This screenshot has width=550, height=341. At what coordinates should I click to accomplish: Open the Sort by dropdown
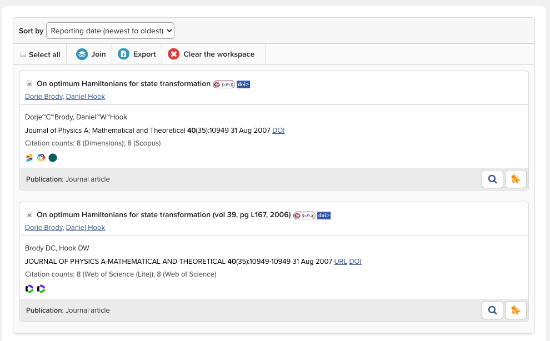click(110, 31)
